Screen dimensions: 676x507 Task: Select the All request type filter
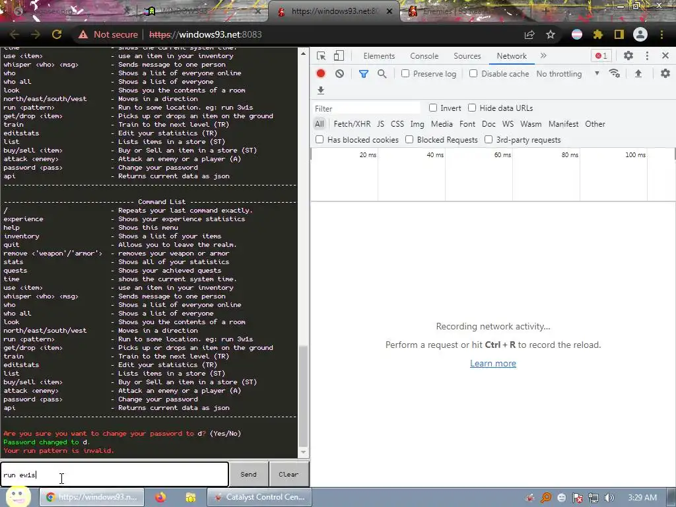click(319, 124)
